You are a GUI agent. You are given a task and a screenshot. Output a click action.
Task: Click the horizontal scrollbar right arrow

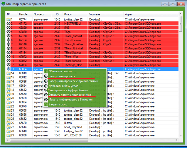pyautogui.click(x=176, y=140)
